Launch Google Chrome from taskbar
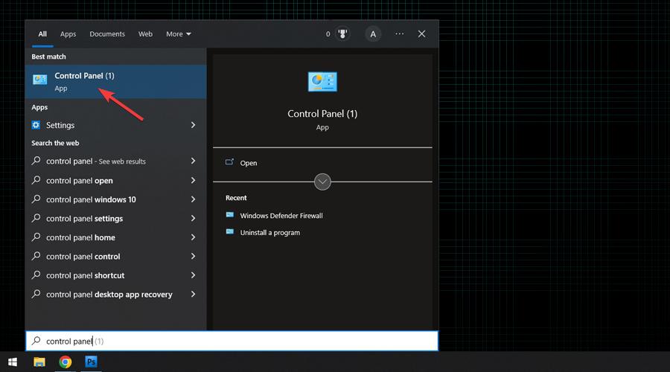 pyautogui.click(x=66, y=362)
